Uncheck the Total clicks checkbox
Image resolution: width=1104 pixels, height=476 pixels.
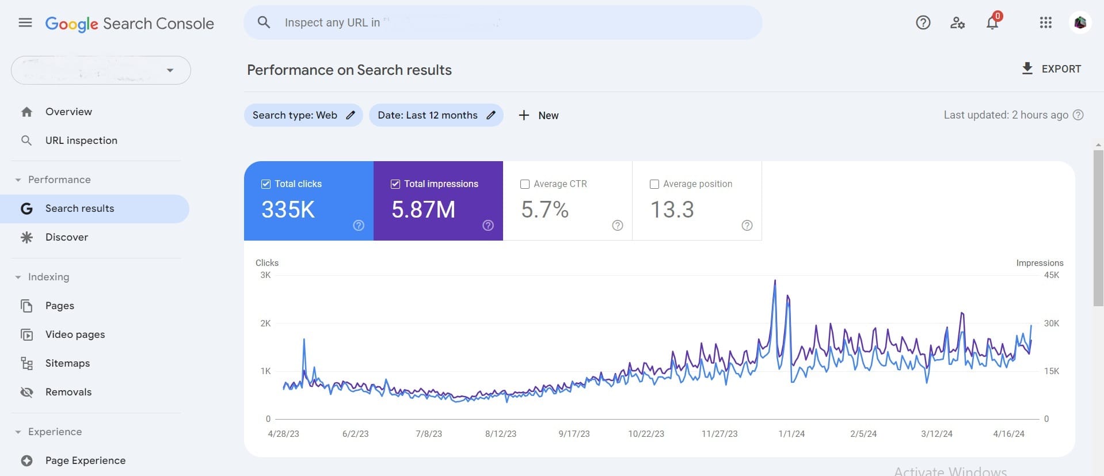tap(266, 184)
